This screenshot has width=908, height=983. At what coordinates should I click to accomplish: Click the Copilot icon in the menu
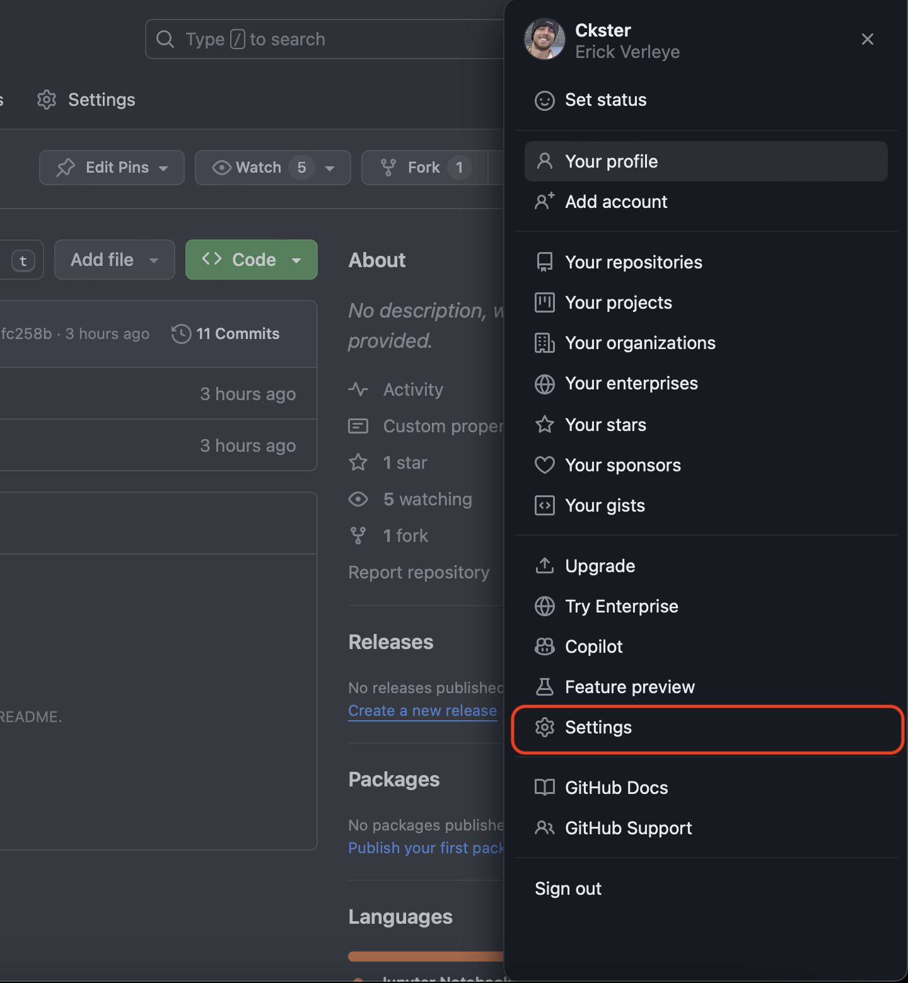544,647
